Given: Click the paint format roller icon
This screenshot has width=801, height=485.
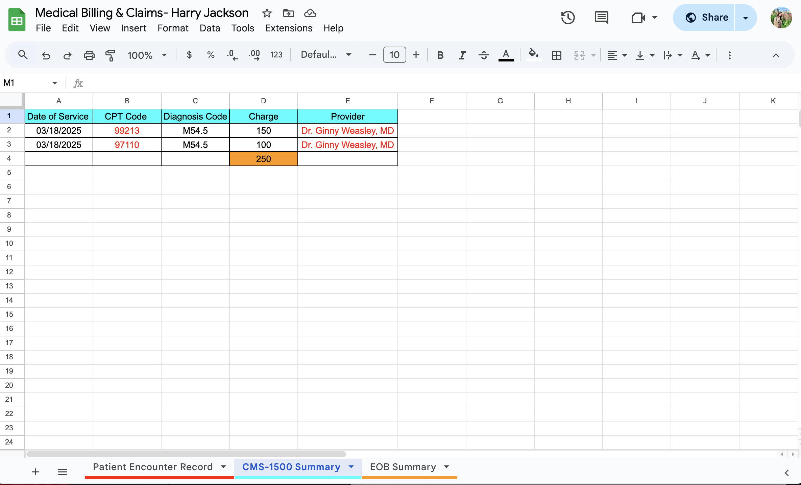Looking at the screenshot, I should click(110, 55).
